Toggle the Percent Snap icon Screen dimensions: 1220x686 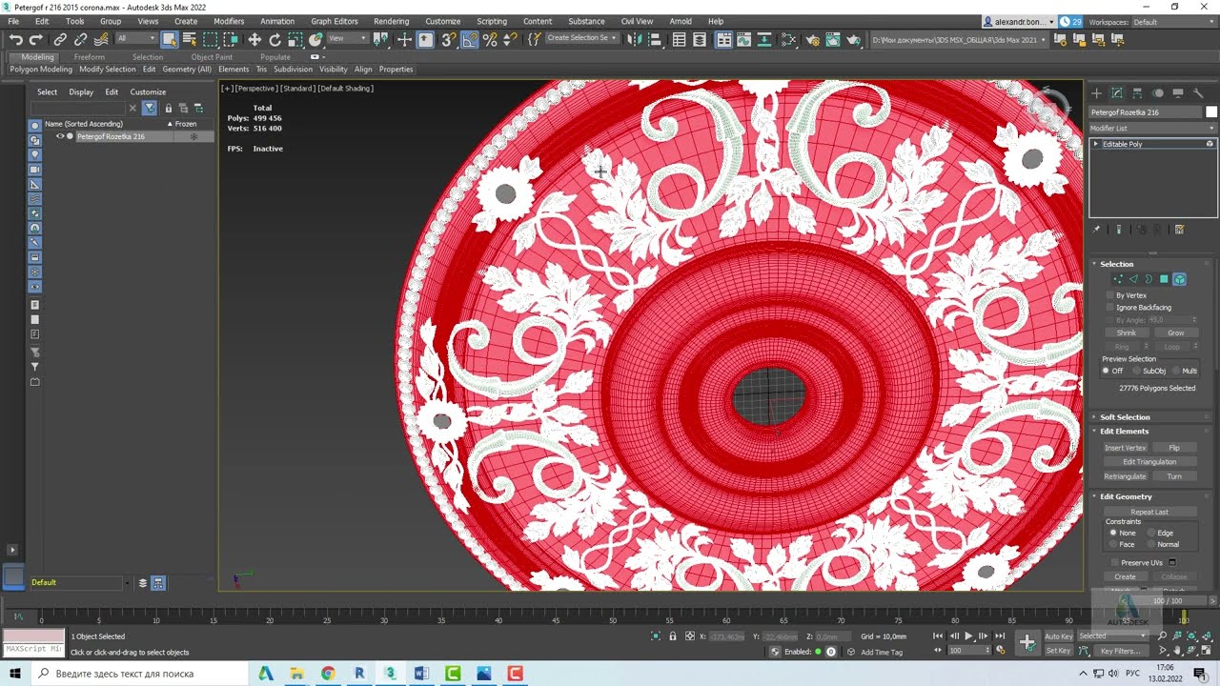coord(490,39)
